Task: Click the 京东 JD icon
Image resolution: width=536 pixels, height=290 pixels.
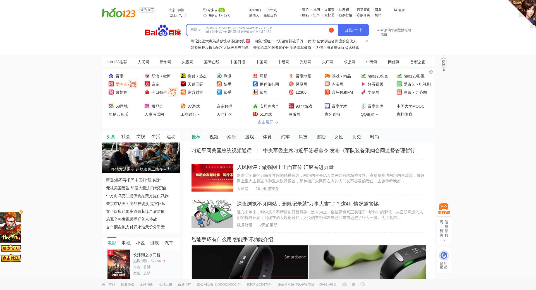Action: (147, 84)
